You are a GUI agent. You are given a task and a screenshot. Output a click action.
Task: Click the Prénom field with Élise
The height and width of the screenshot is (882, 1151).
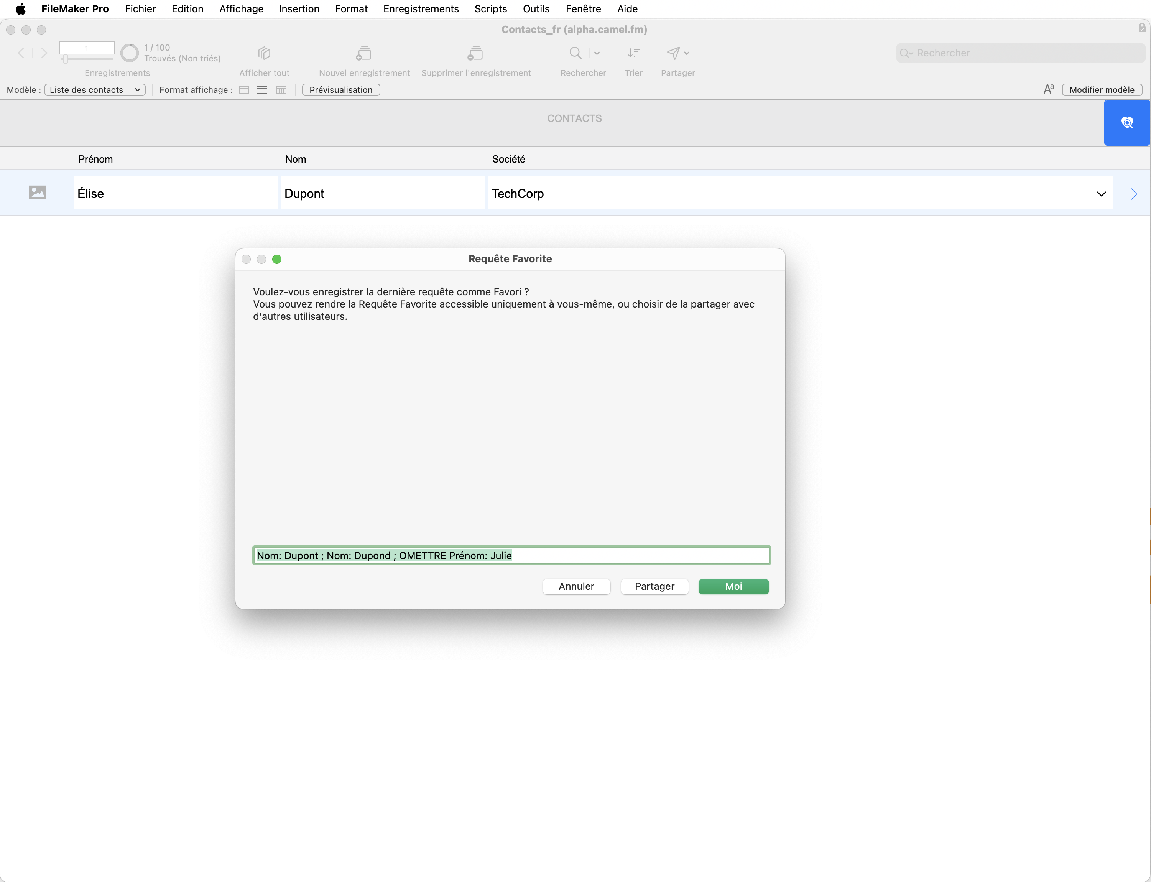(175, 193)
